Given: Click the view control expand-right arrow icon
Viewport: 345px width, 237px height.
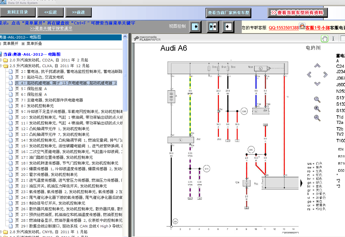Looking at the screenshot, I should [195, 27].
